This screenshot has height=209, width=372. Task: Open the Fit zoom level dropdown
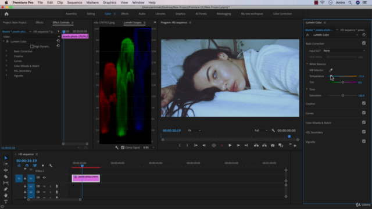click(x=194, y=130)
